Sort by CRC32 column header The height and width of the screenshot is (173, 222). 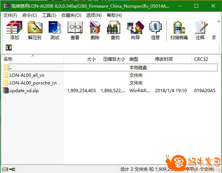[205, 59]
